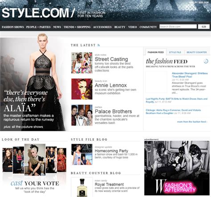The height and width of the screenshot is (197, 211).
Task: Click the Street Casting thumbnail photo
Action: [x=82, y=63]
